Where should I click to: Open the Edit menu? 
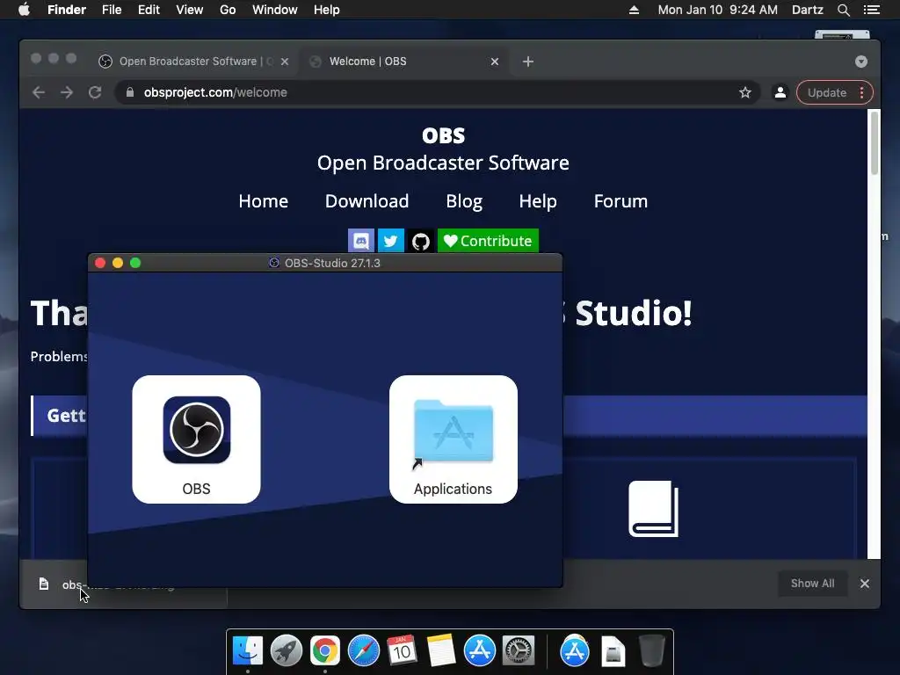149,10
